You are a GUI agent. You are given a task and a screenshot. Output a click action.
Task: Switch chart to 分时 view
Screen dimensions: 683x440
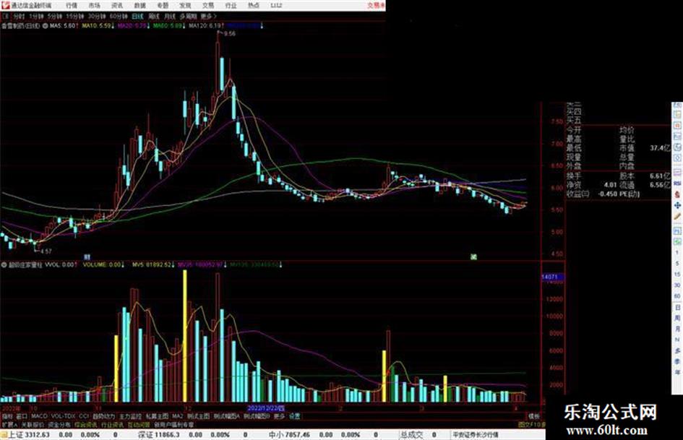pos(19,17)
